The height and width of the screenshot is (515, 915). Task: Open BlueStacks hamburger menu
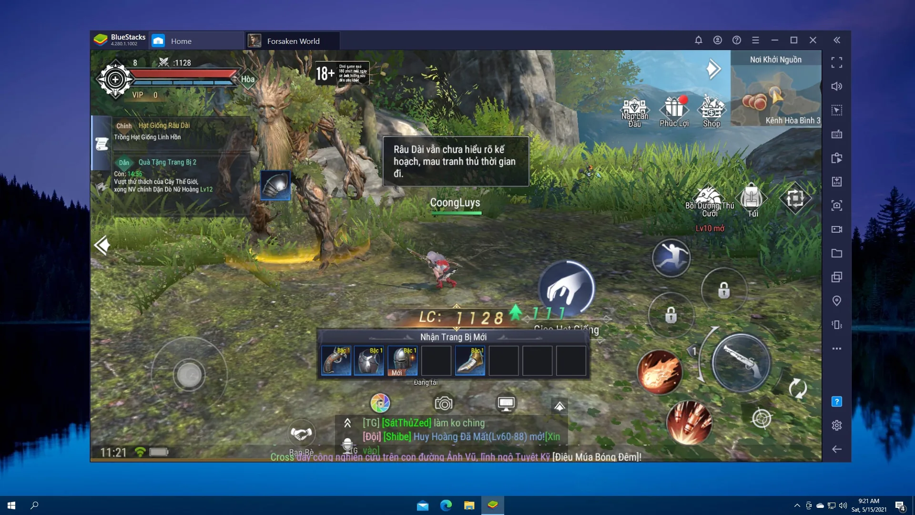click(x=755, y=40)
